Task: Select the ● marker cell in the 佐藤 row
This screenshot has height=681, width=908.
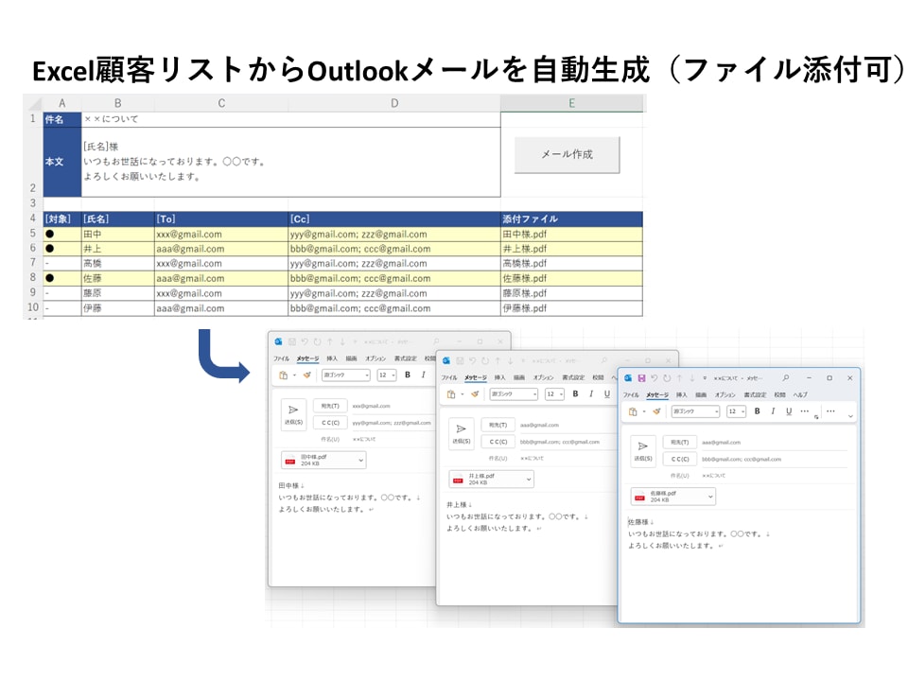Action: click(62, 278)
